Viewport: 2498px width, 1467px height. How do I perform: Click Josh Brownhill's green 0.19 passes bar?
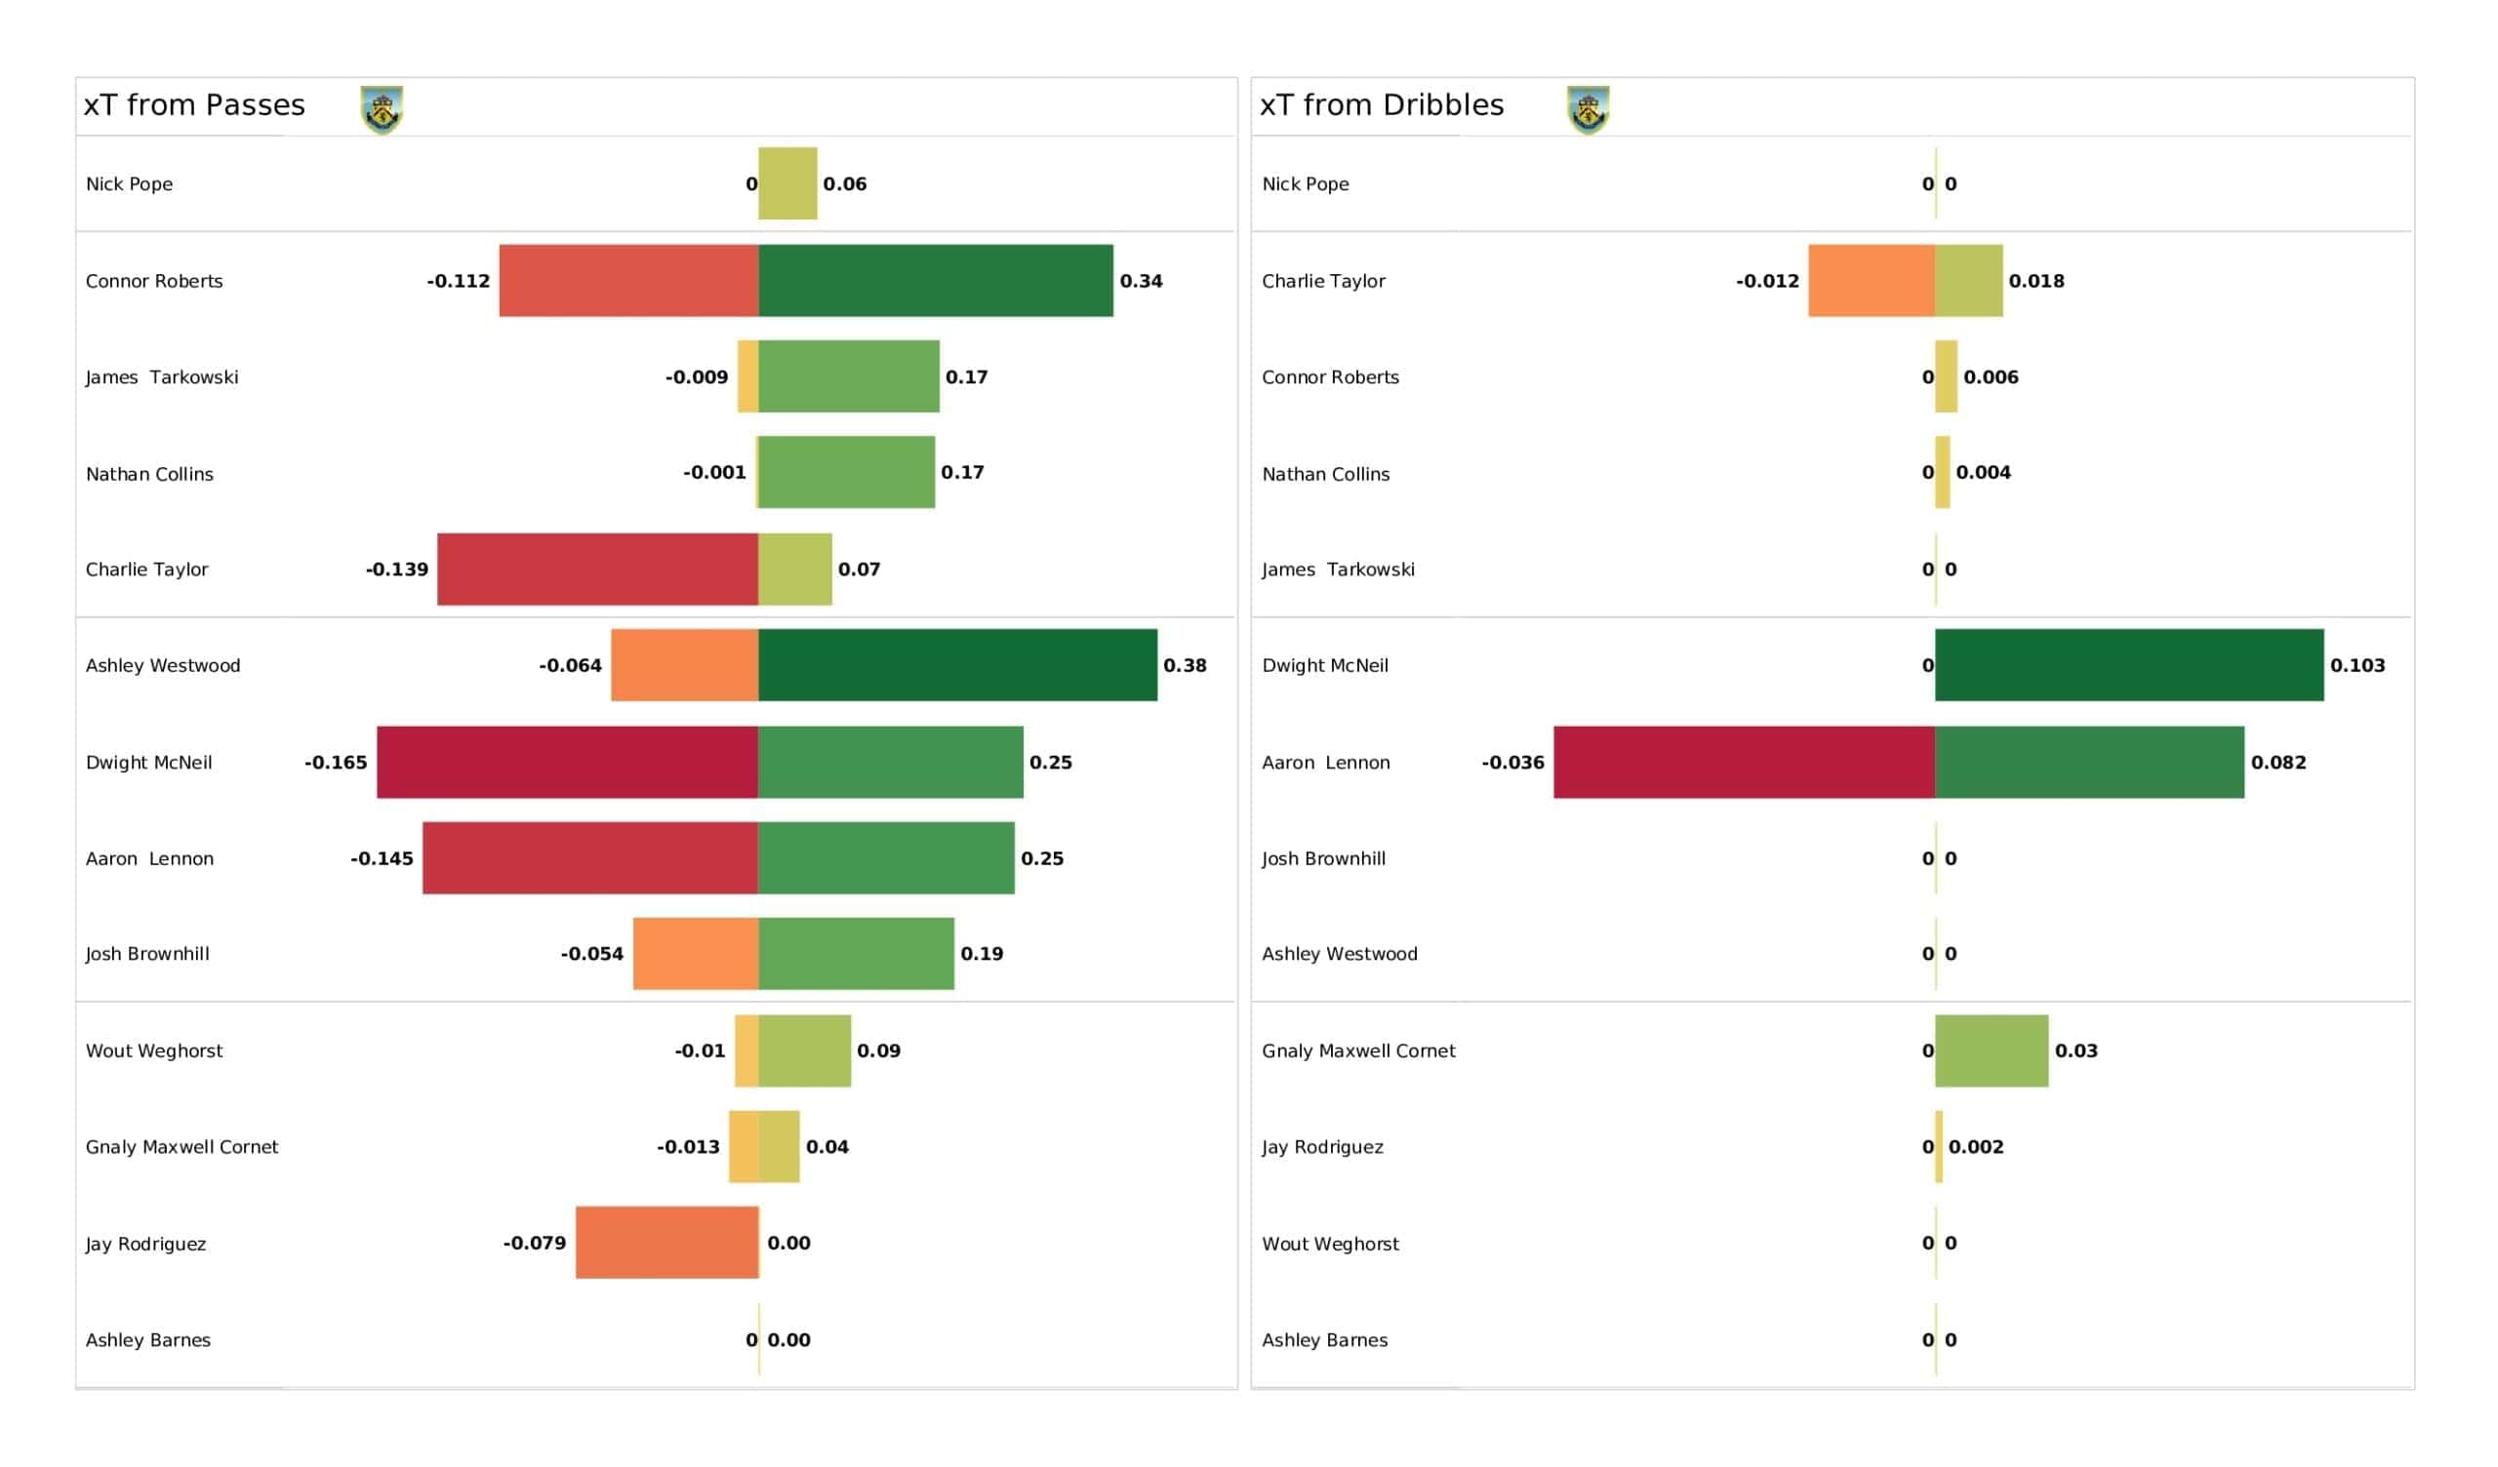(857, 954)
